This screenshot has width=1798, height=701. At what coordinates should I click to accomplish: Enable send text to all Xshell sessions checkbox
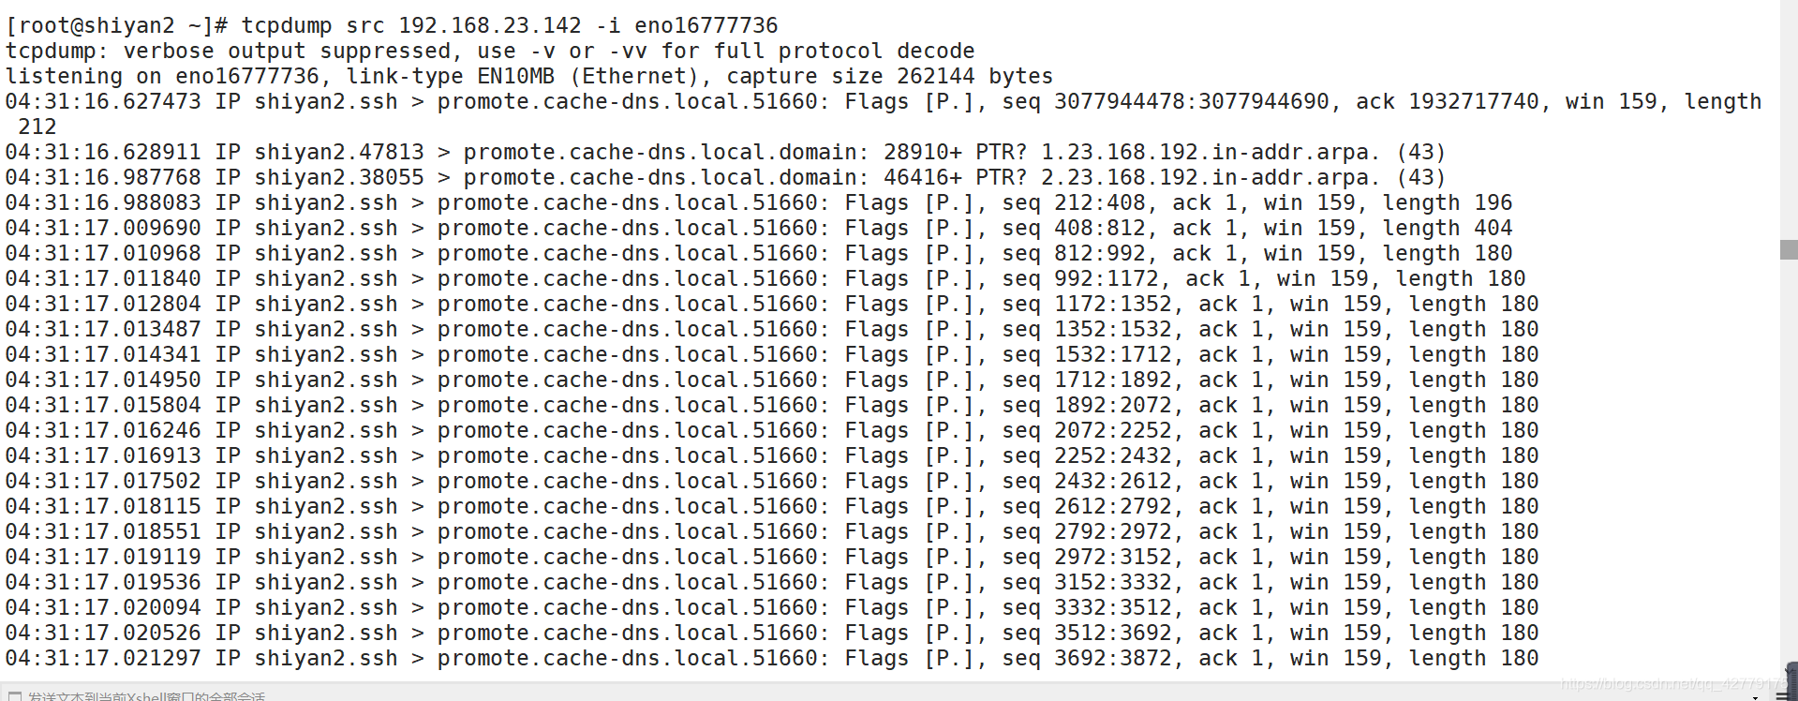(14, 696)
